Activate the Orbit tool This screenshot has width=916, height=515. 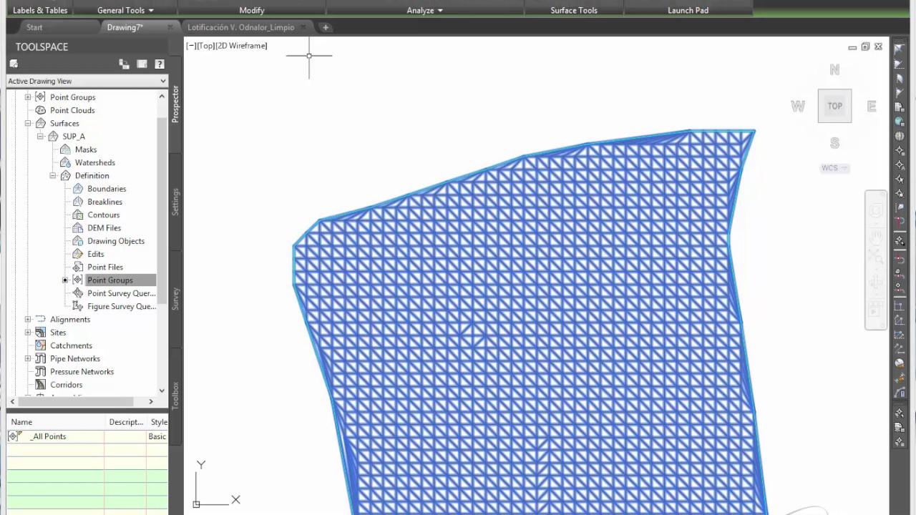tap(875, 283)
